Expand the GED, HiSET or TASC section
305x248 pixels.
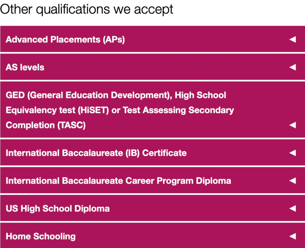point(152,110)
